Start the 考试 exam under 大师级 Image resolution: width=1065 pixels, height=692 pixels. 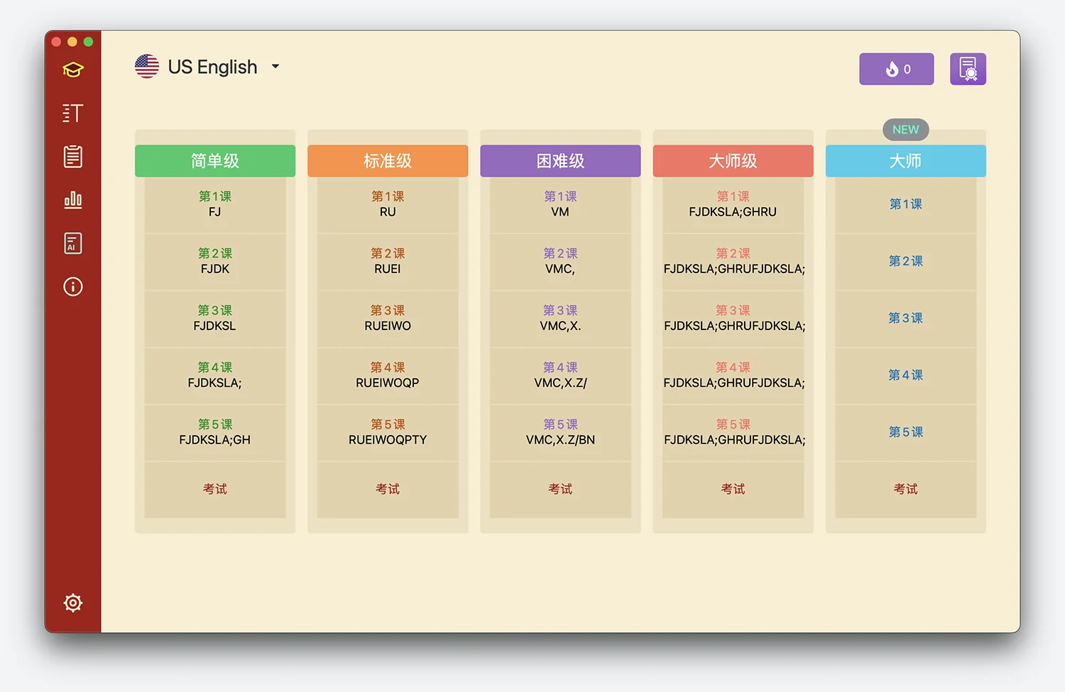point(733,489)
